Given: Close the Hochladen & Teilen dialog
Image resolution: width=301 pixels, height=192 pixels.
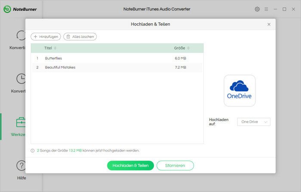Looking at the screenshot, I should point(269,24).
